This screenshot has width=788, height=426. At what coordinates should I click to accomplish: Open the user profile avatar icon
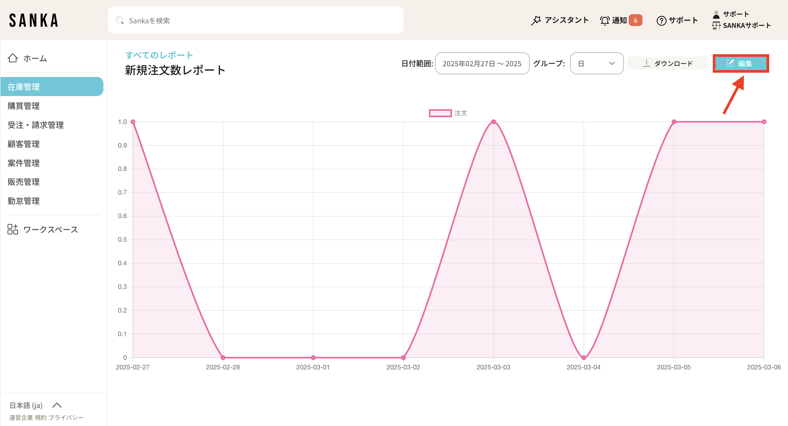point(716,14)
